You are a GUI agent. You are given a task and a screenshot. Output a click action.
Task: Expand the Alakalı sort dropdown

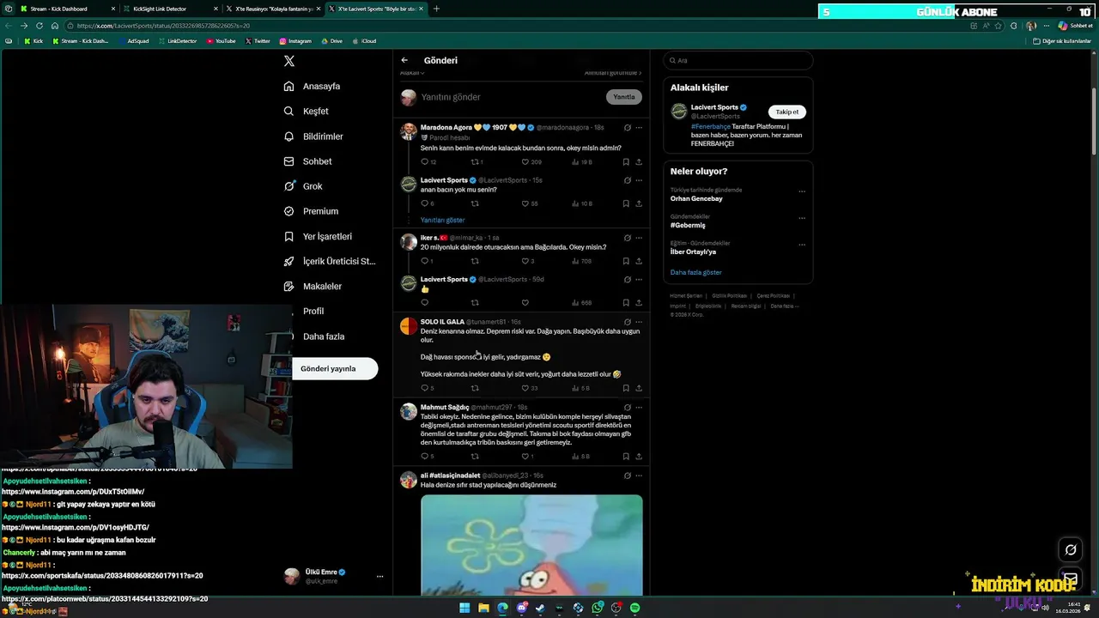click(x=412, y=73)
